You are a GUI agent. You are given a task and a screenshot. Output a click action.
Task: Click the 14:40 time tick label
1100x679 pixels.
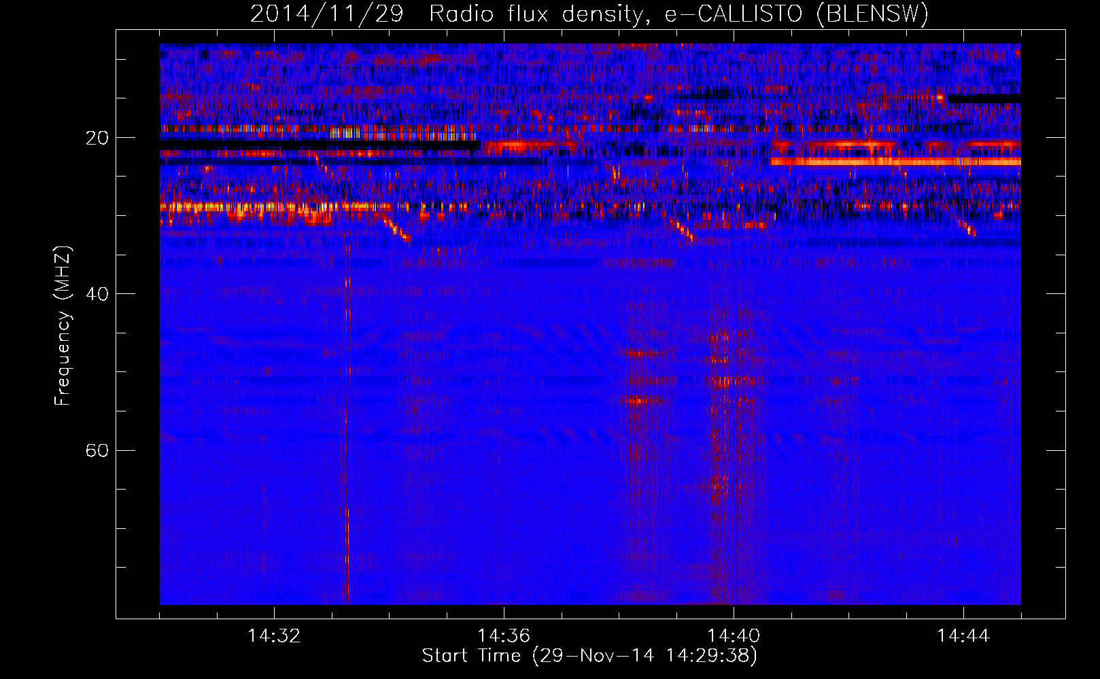point(734,636)
